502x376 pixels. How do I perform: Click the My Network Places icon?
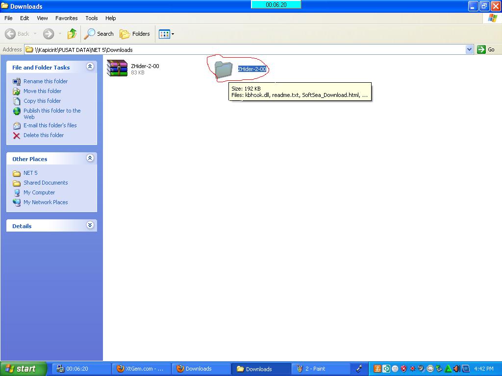pyautogui.click(x=17, y=202)
